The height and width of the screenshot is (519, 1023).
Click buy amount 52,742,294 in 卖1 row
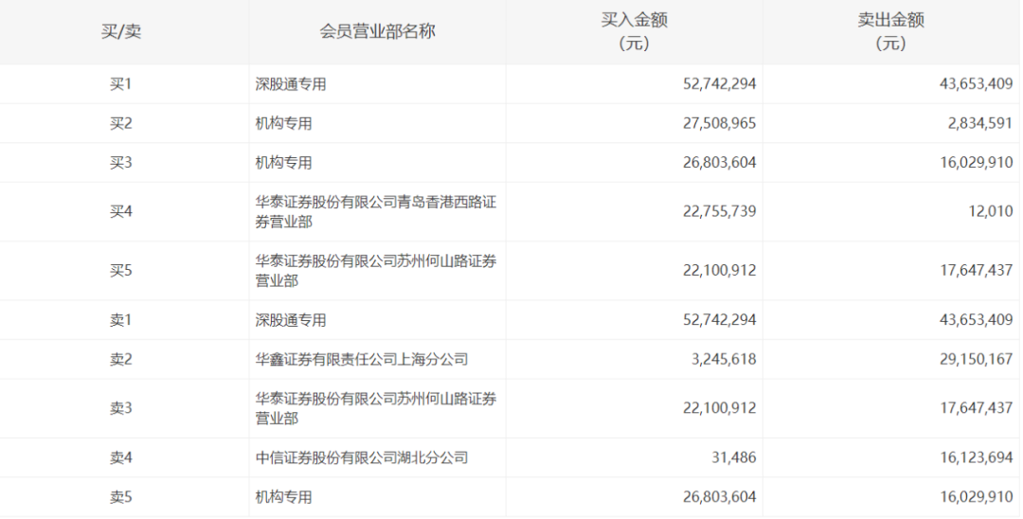coord(720,320)
